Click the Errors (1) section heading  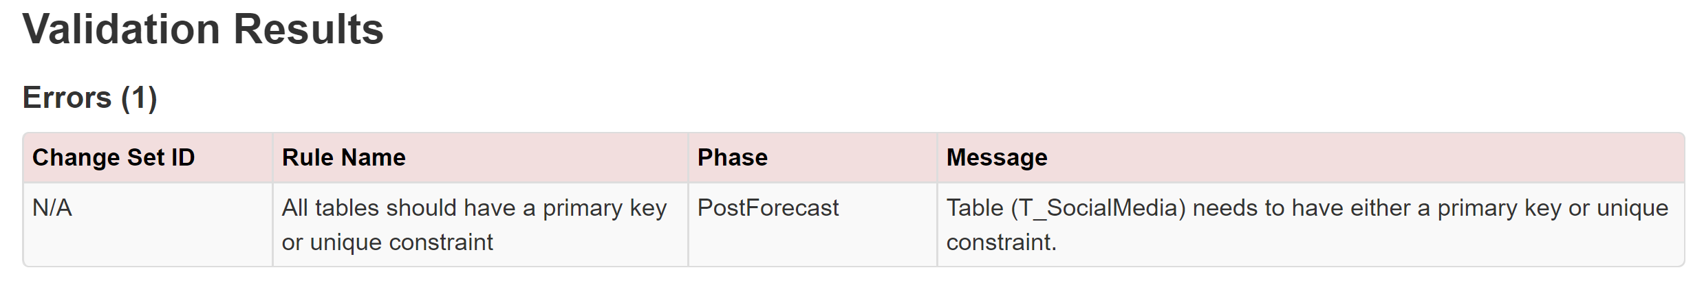(x=89, y=98)
